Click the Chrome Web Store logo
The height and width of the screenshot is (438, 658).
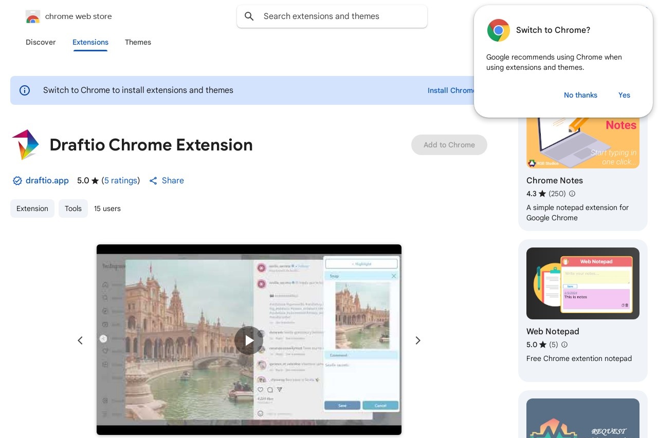[33, 16]
